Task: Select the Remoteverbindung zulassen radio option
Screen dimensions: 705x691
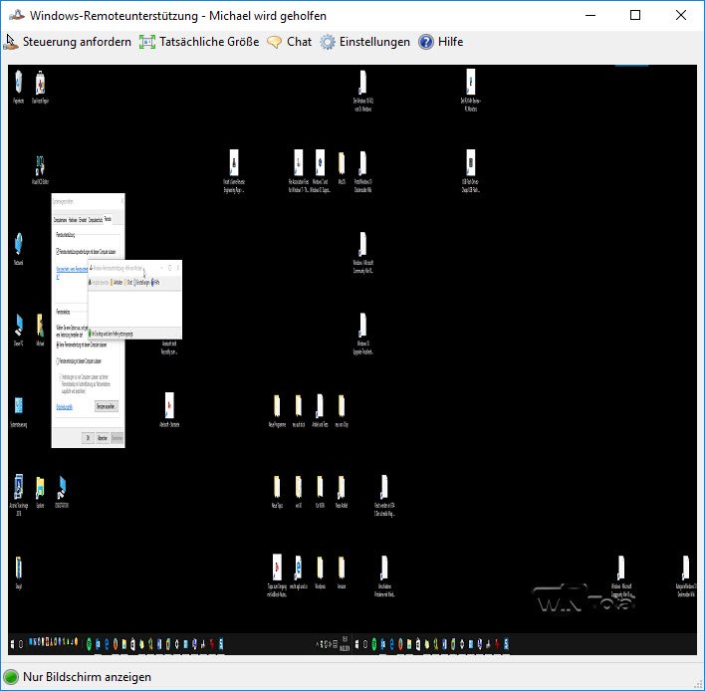Action: pyautogui.click(x=58, y=361)
